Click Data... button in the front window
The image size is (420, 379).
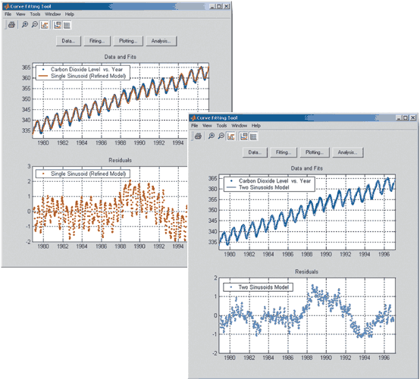point(255,152)
